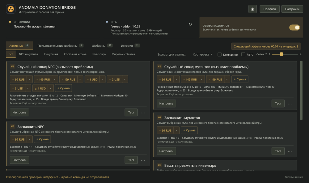Filter events by NPC и мутанты
Screen dimensions: 309x183
coord(28,54)
